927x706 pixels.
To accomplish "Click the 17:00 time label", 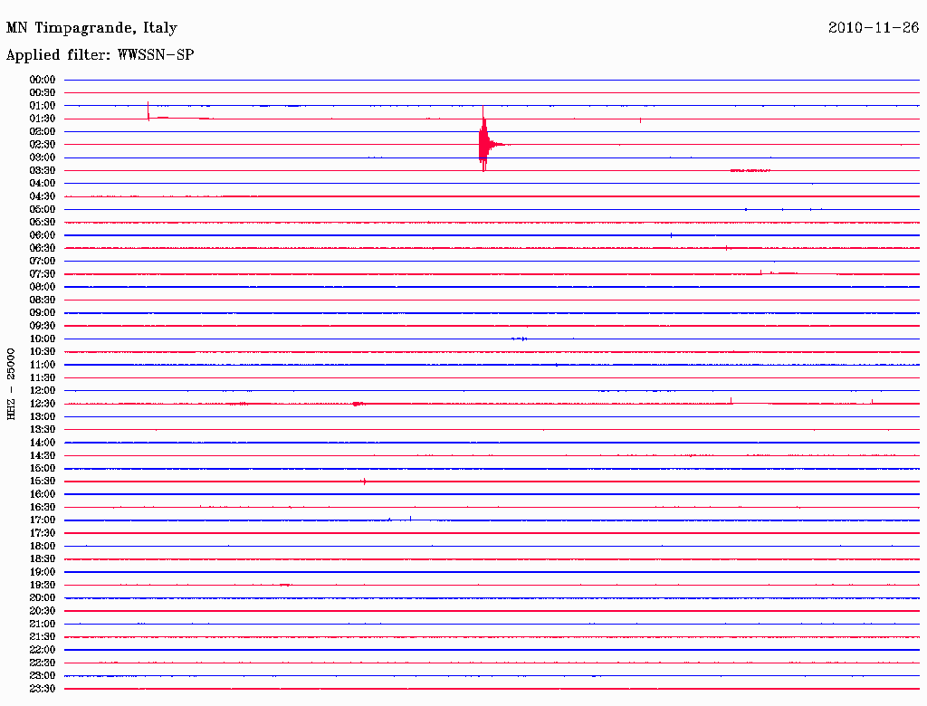I will [42, 520].
